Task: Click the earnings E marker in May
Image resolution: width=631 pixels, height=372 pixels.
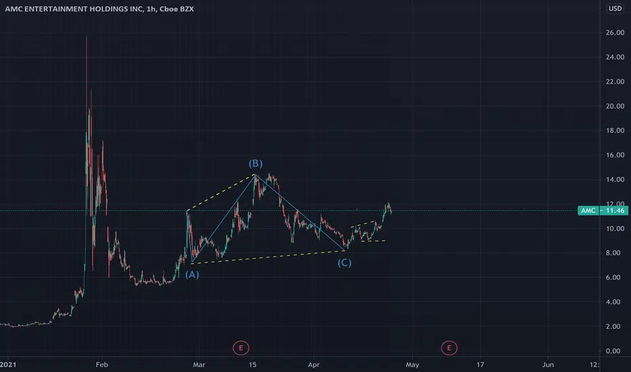Action: pyautogui.click(x=449, y=348)
